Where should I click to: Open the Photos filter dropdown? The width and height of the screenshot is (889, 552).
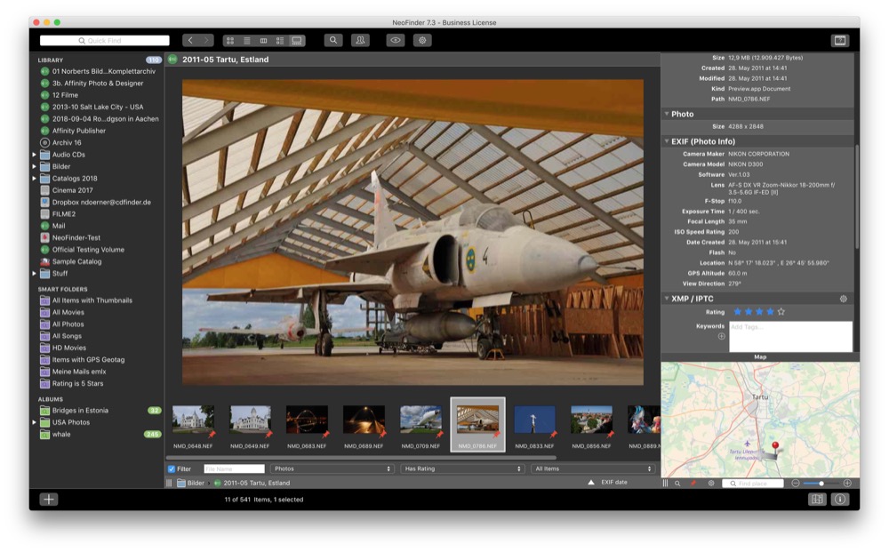coord(332,468)
